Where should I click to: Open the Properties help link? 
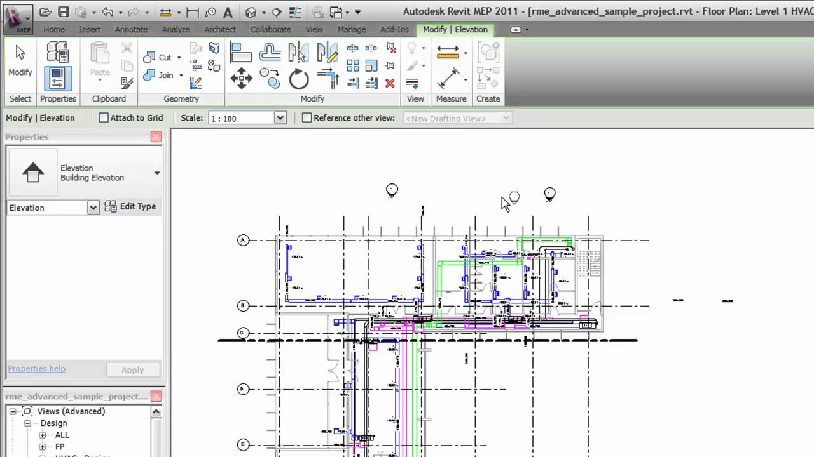(x=36, y=368)
